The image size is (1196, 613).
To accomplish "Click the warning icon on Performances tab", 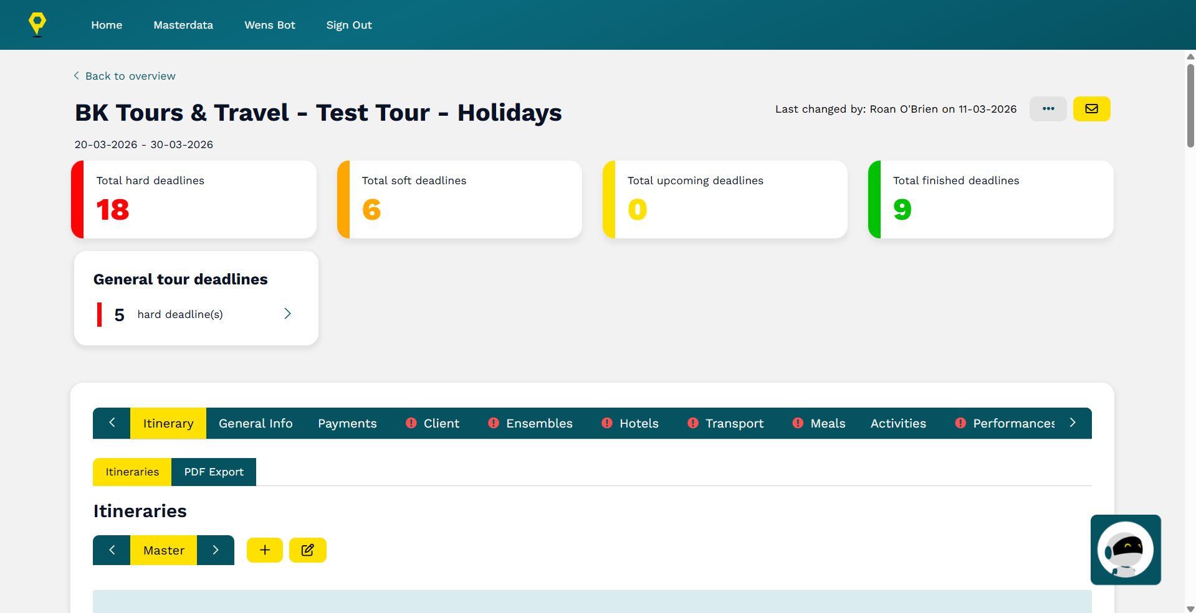I will pos(960,423).
